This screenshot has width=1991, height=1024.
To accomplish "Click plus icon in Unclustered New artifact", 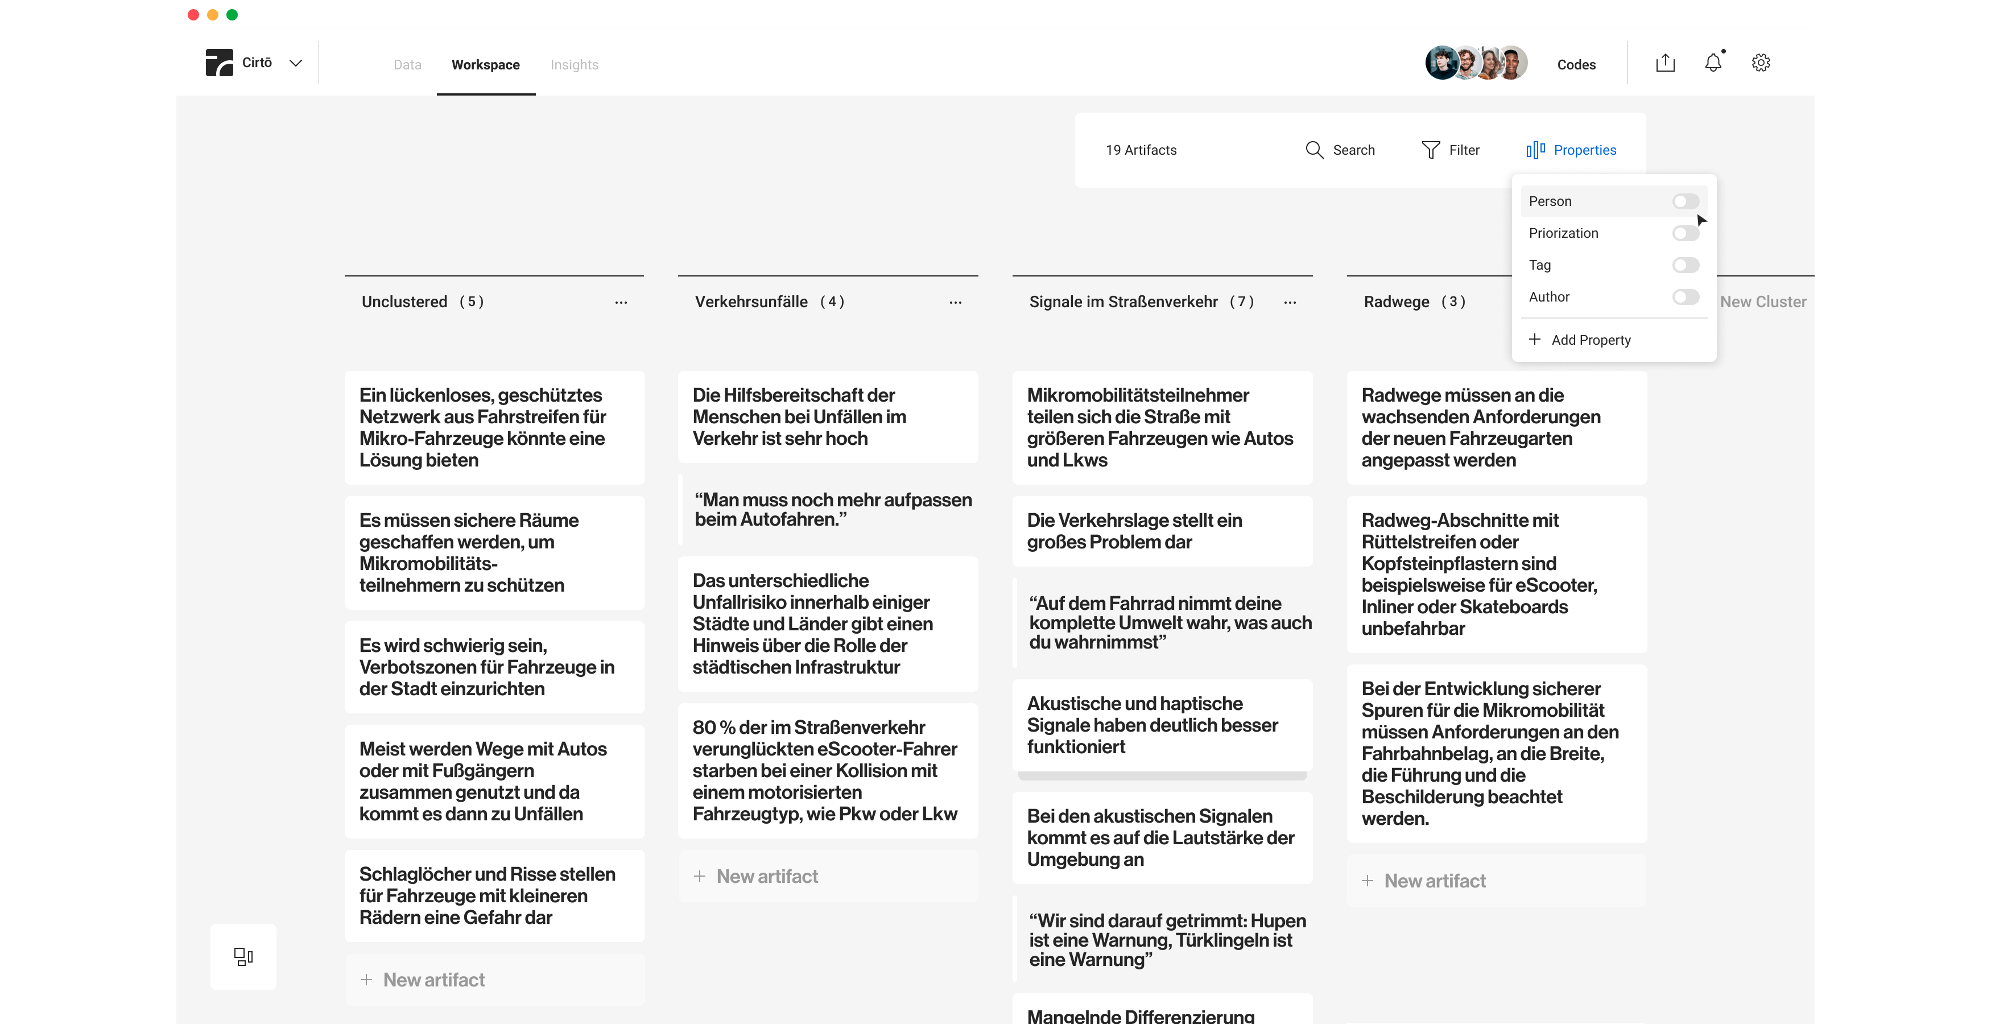I will point(366,980).
